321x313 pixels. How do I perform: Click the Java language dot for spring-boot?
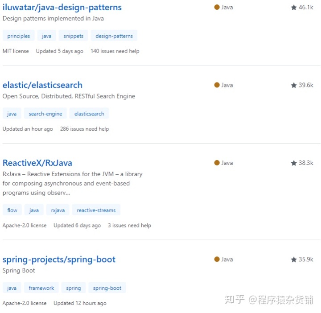[217, 259]
